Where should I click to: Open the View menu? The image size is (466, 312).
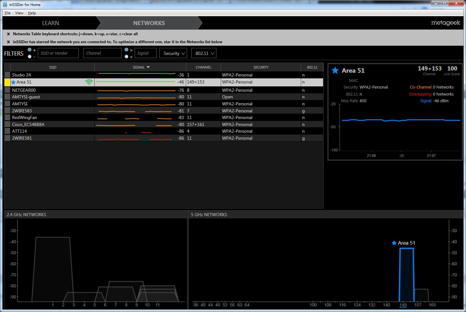pyautogui.click(x=19, y=13)
